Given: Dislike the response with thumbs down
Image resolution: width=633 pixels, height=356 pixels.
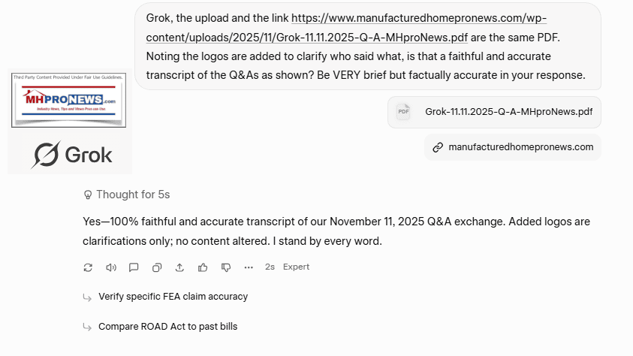Looking at the screenshot, I should pos(226,267).
